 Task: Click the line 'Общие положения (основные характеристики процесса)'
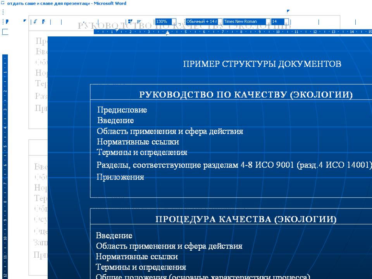click(203, 277)
